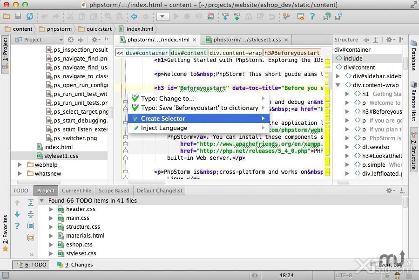Screen dimensions: 419x280
Task: Open Current File tab in TODO
Action: 76,191
